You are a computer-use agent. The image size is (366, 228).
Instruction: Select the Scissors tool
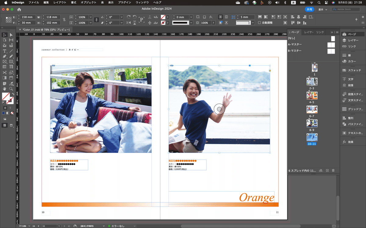click(x=5, y=72)
